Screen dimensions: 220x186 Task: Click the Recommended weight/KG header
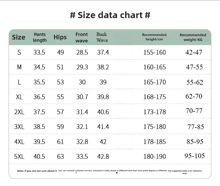coord(193,37)
